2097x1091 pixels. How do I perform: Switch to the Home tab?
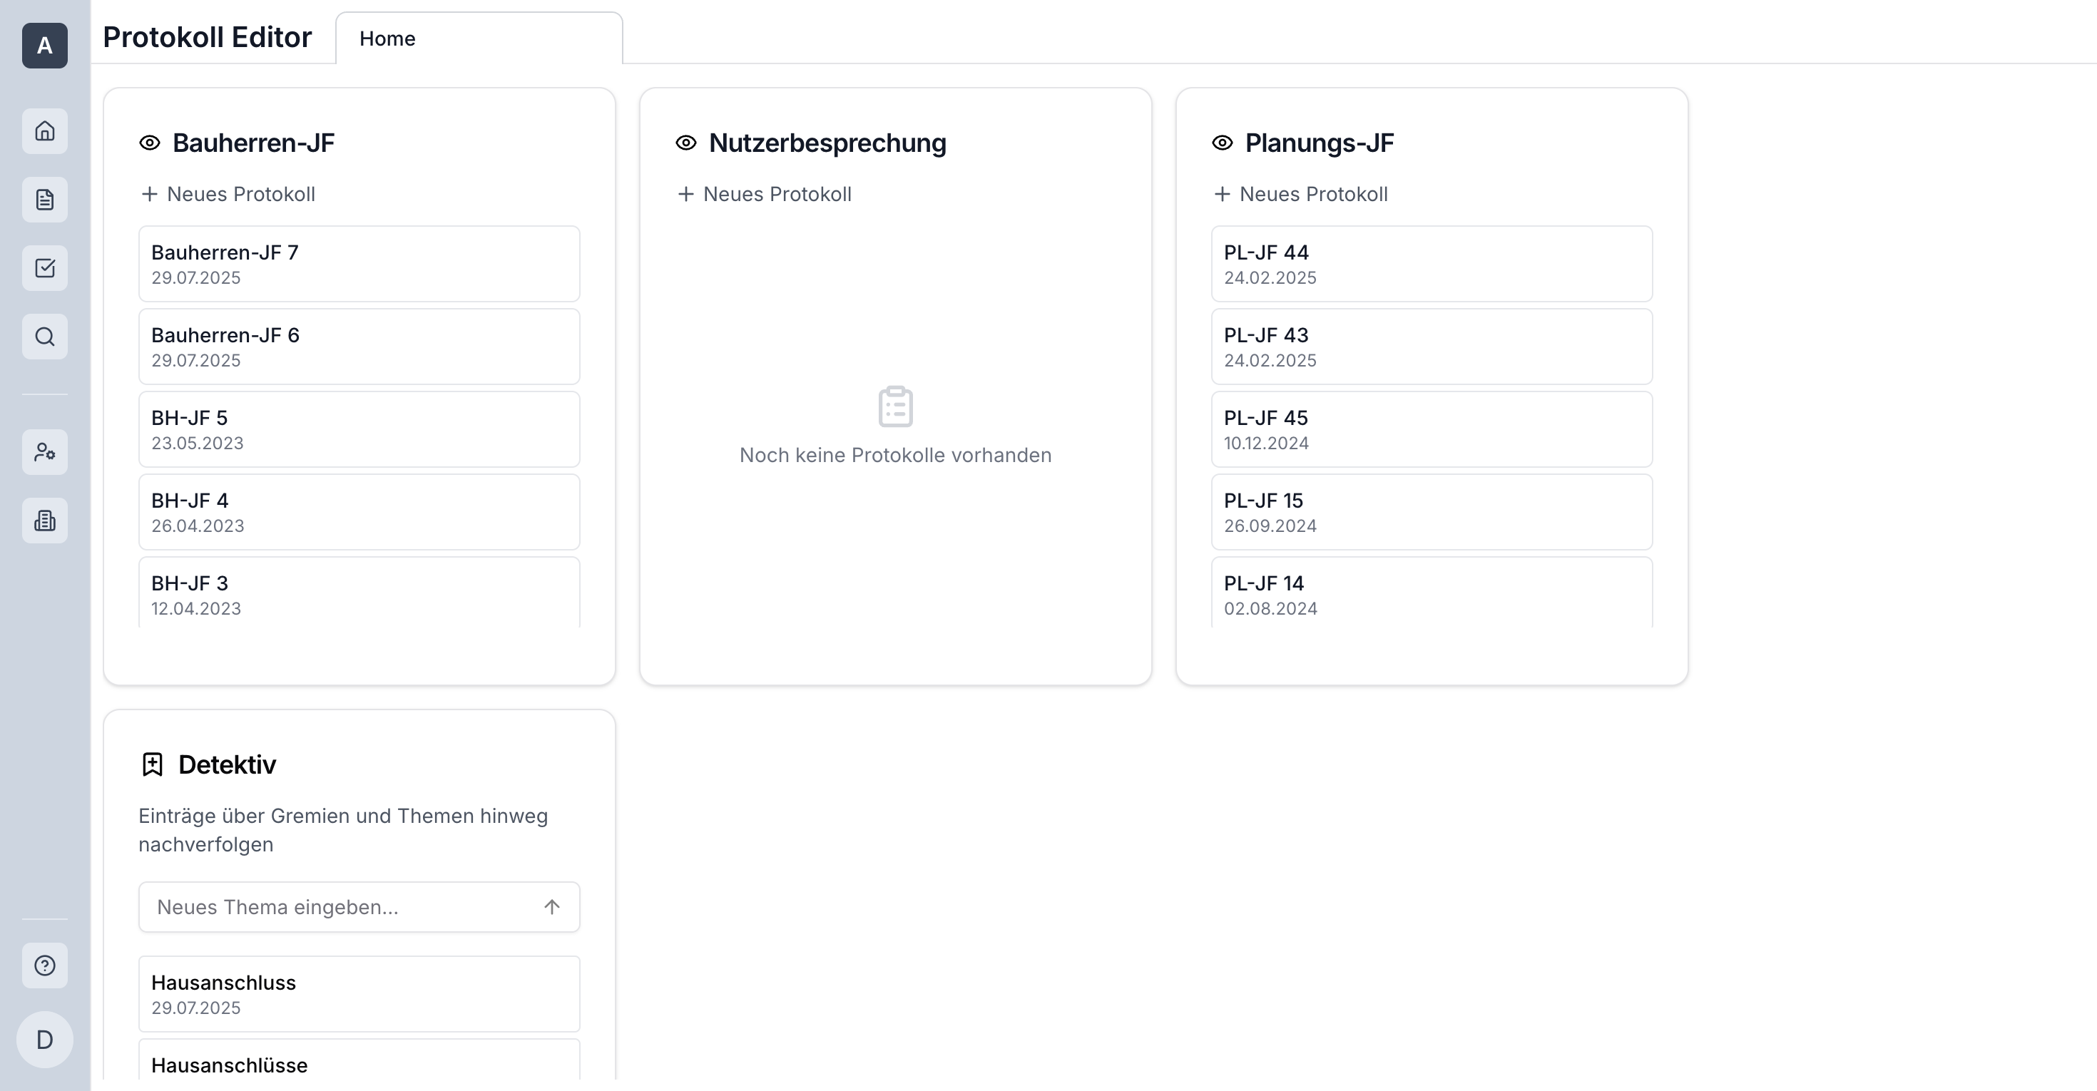(387, 39)
